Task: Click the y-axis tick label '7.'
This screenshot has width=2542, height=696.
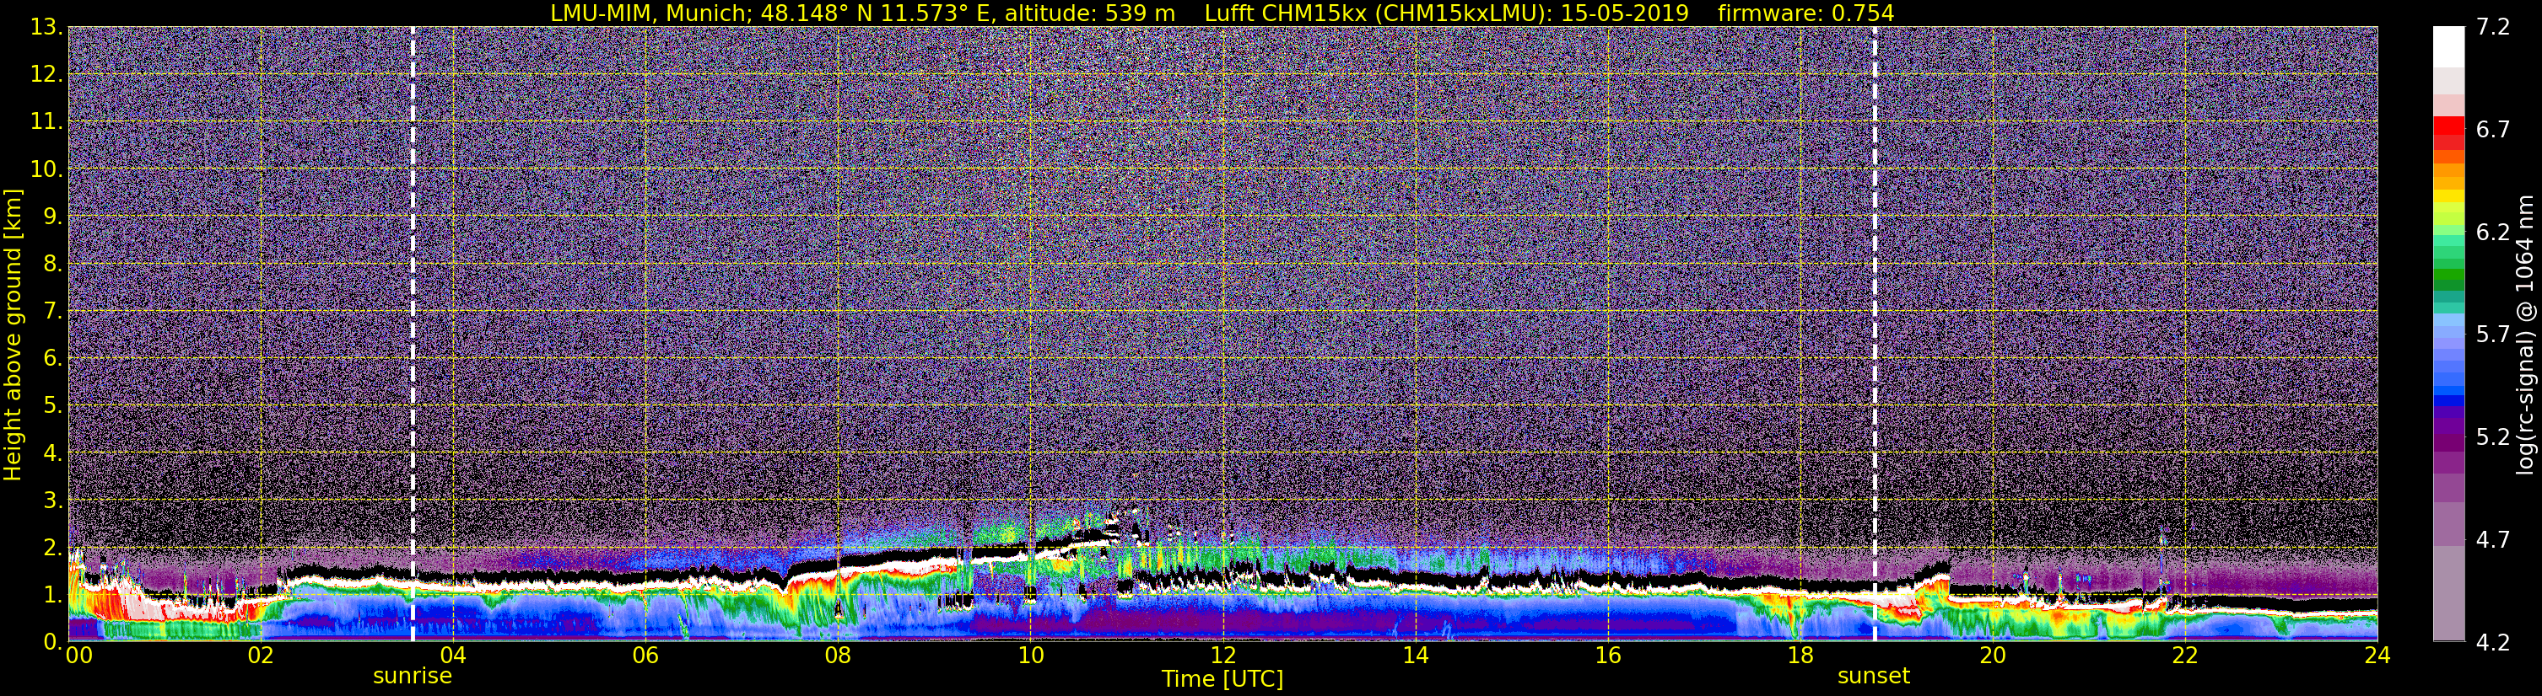Action: (x=52, y=311)
